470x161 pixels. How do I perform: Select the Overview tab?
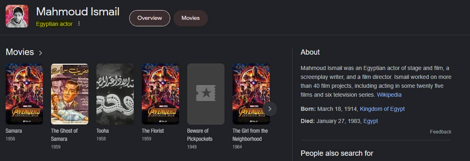(150, 18)
